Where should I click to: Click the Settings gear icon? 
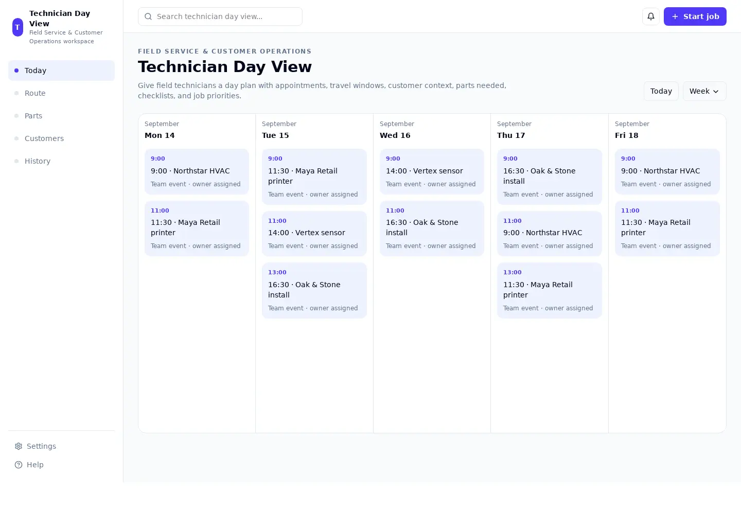19,446
